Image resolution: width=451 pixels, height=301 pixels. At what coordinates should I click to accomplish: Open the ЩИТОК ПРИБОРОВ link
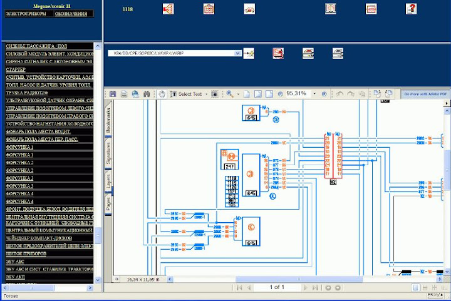(x=26, y=253)
